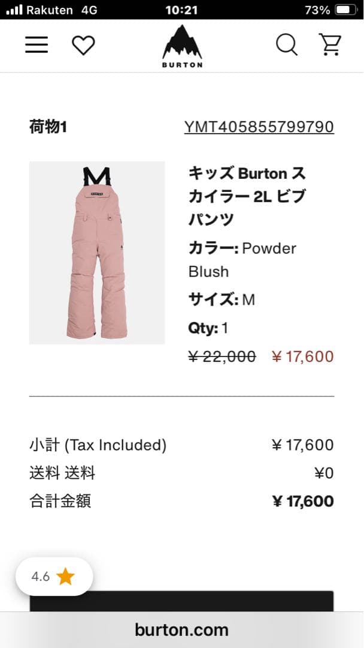Open tracking number YMT405855799790
Screen dimensions: 364x648
259,127
